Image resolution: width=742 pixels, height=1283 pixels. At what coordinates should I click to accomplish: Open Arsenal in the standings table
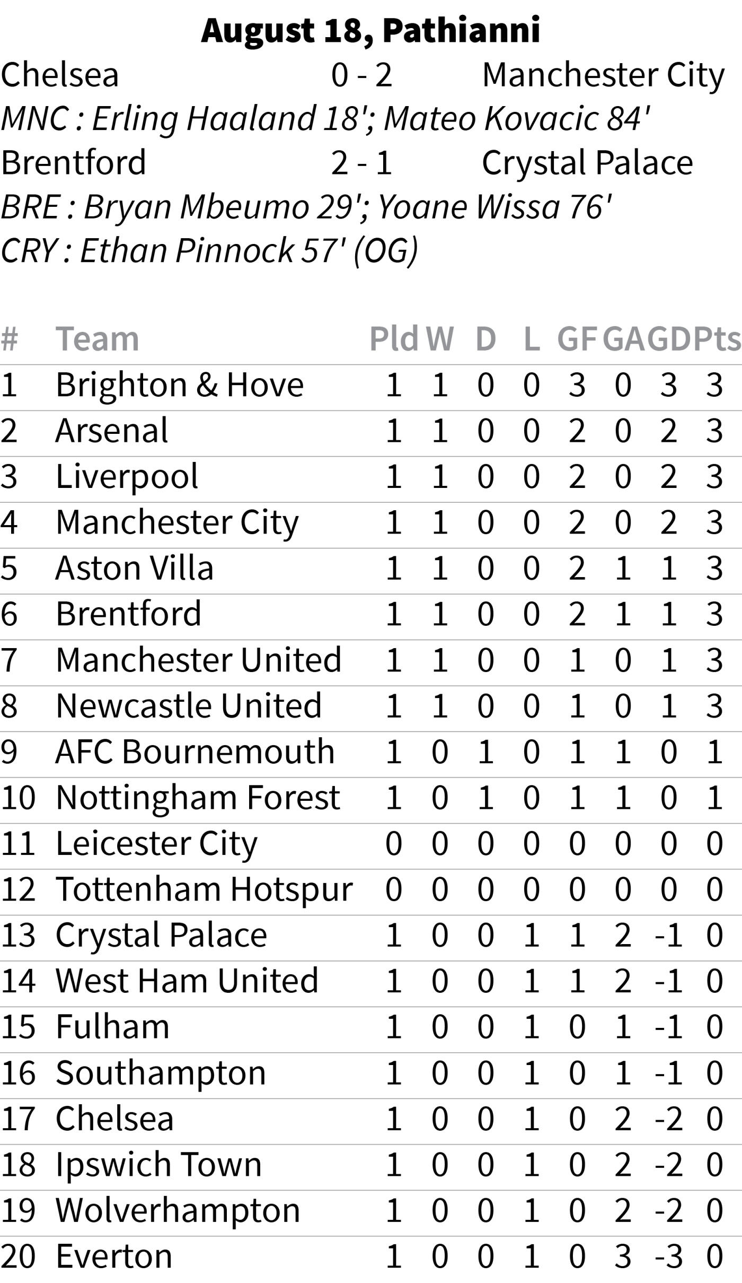tap(112, 430)
